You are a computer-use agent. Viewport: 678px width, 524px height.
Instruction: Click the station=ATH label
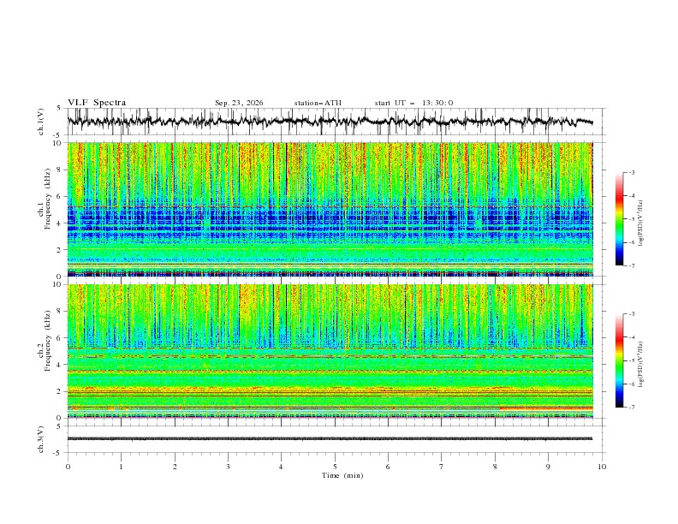click(x=318, y=103)
